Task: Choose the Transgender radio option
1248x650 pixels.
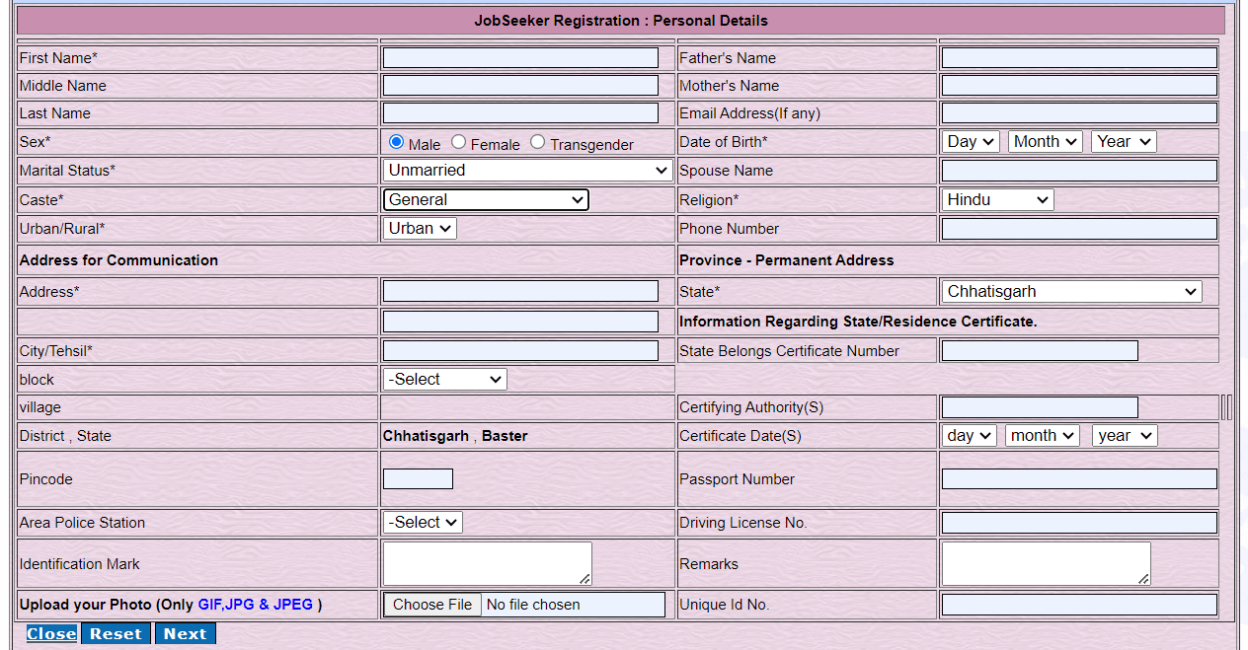Action: click(x=537, y=142)
